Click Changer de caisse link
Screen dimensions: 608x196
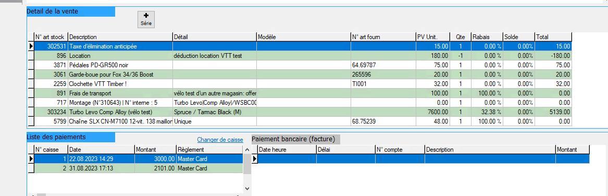coord(220,140)
